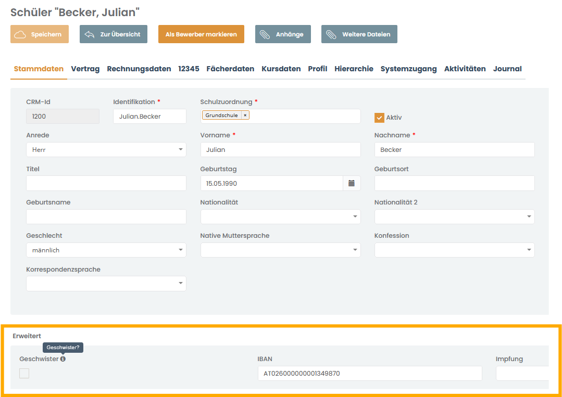Click the empty Titel field
This screenshot has width=562, height=397.
click(106, 183)
